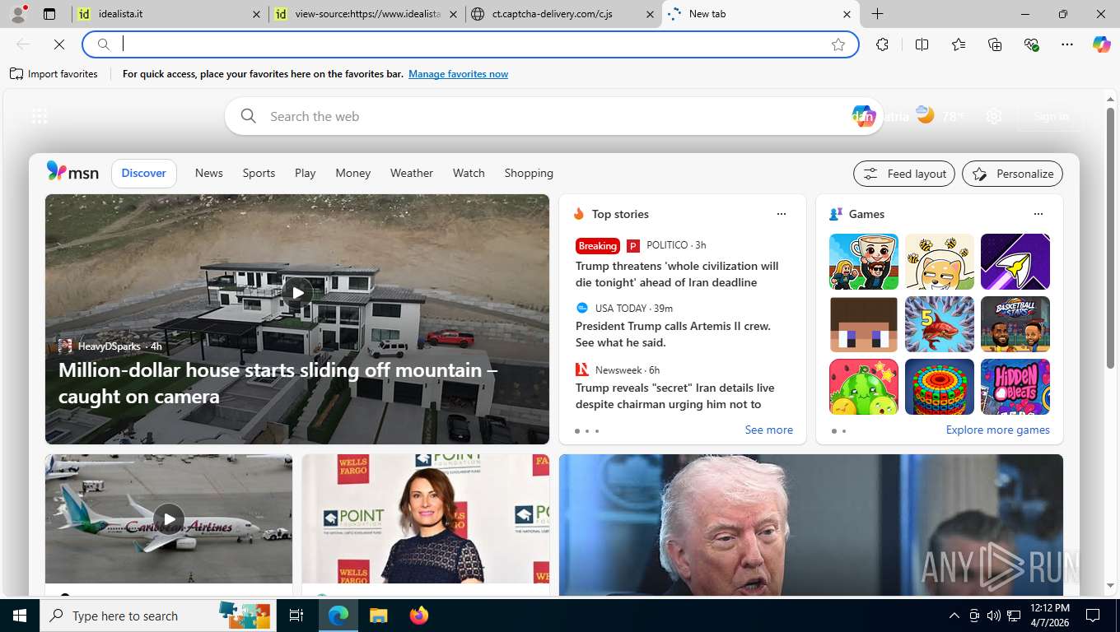Viewport: 1120px width, 632px height.
Task: Click the Feed layout button
Action: point(904,174)
